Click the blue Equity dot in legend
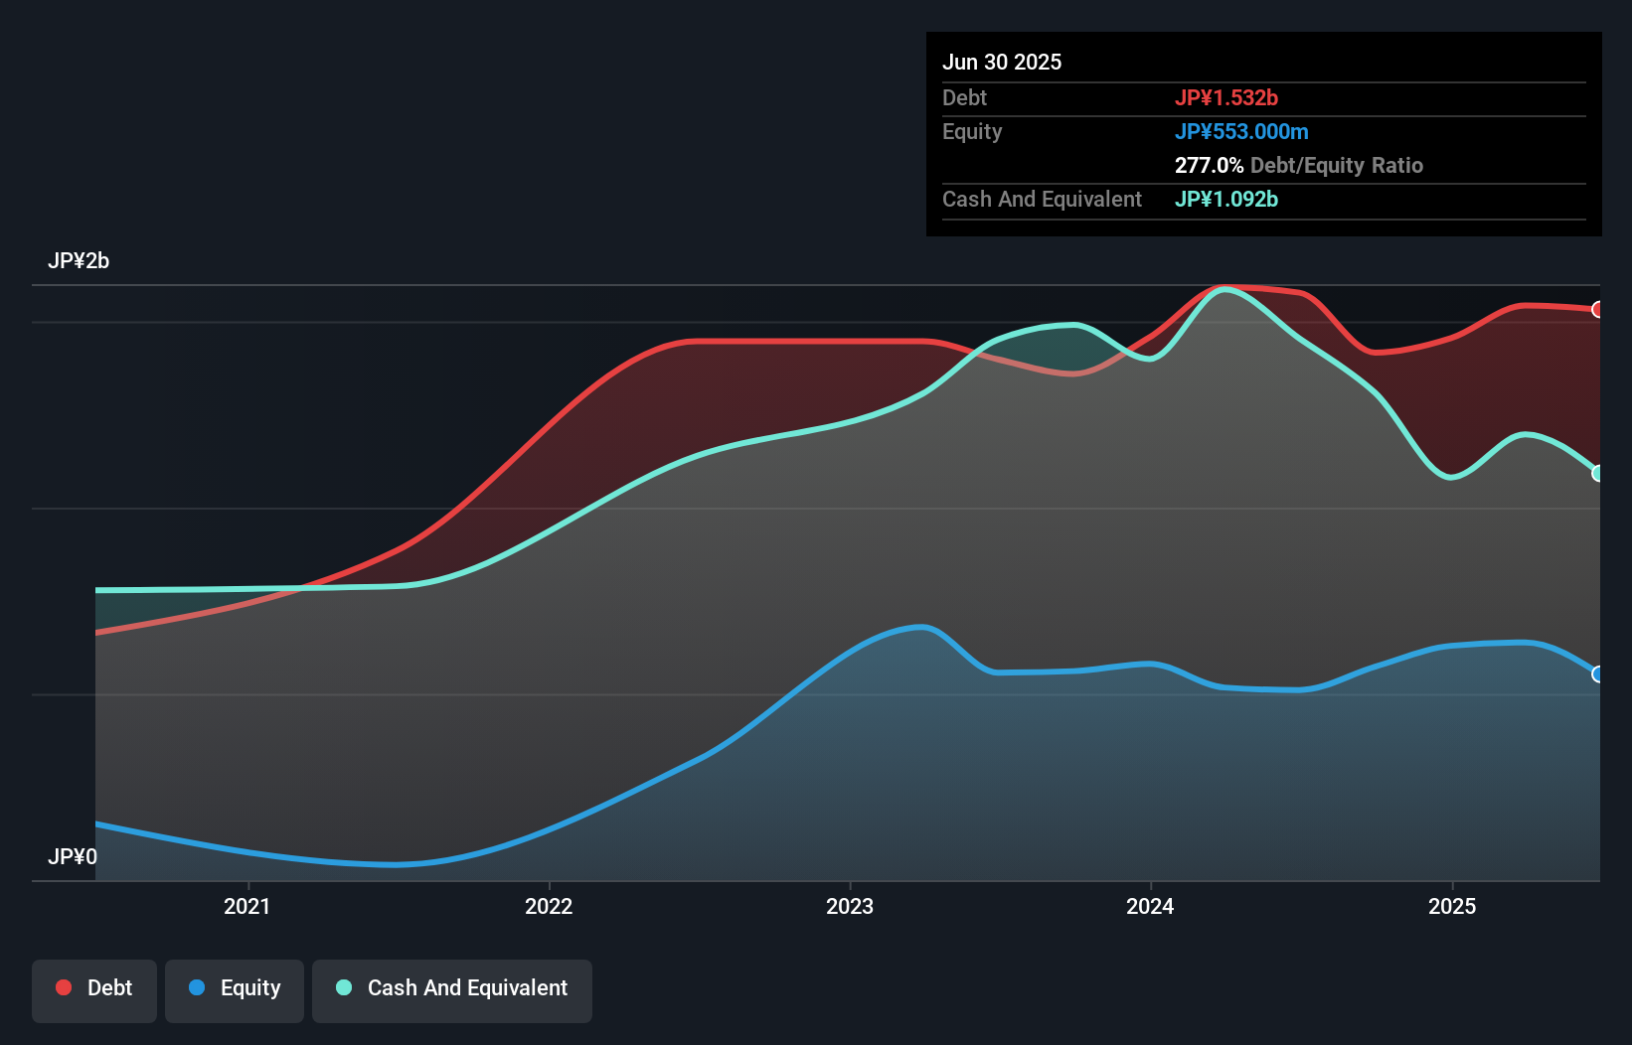The height and width of the screenshot is (1045, 1632). coord(198,987)
